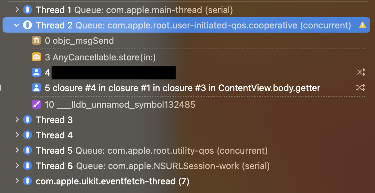
Task: Click the Thread 1 blue thread icon
Action: pyautogui.click(x=28, y=10)
